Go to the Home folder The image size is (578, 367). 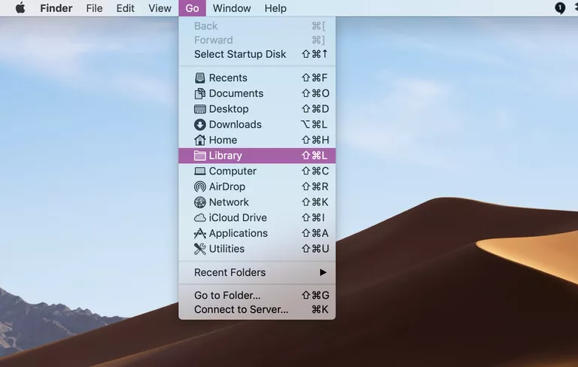click(x=257, y=140)
